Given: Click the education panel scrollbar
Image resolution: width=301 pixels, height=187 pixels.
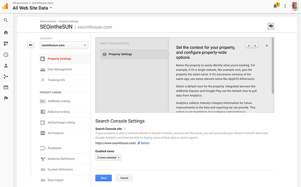Looking at the screenshot, I should pyautogui.click(x=273, y=66).
